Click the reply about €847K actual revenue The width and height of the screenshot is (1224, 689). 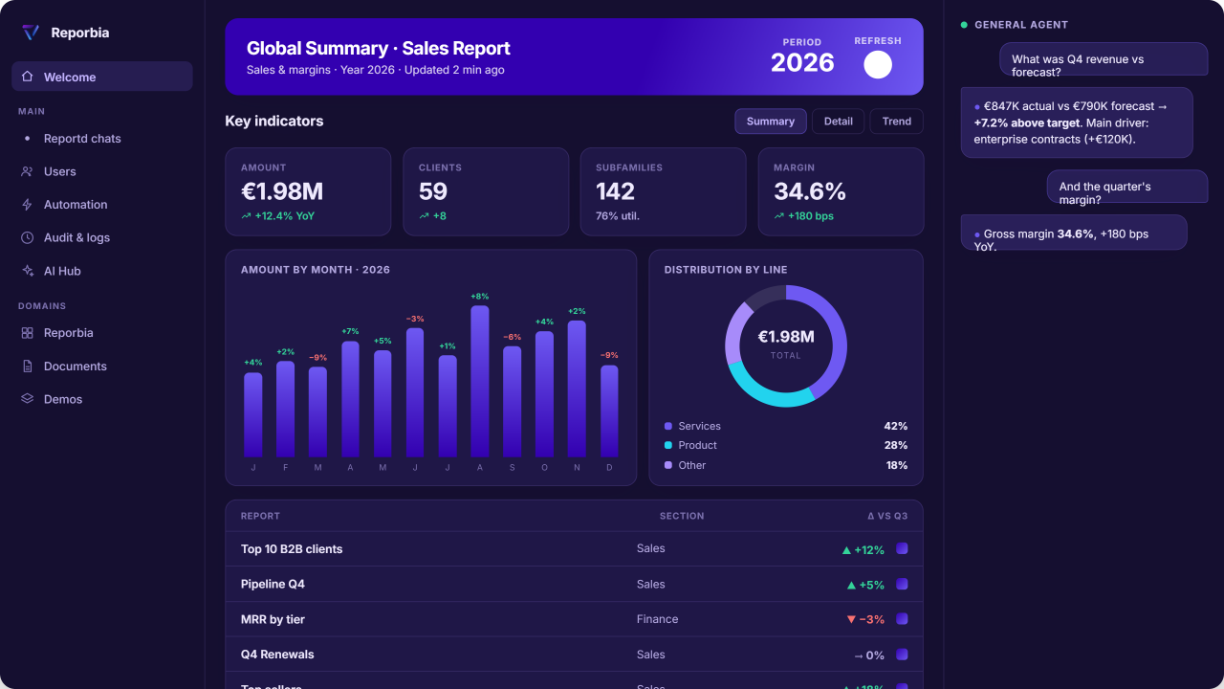(x=1077, y=122)
